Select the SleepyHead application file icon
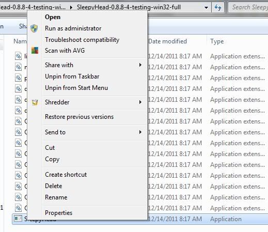This screenshot has width=268, height=232. (18, 219)
